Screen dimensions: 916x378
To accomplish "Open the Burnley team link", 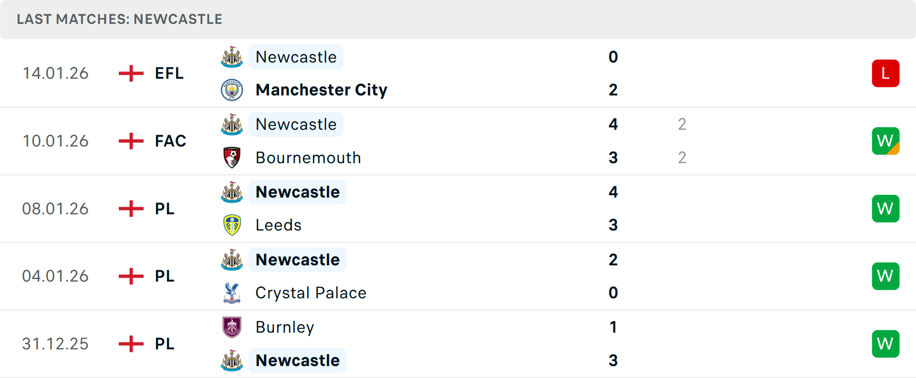I will point(285,327).
